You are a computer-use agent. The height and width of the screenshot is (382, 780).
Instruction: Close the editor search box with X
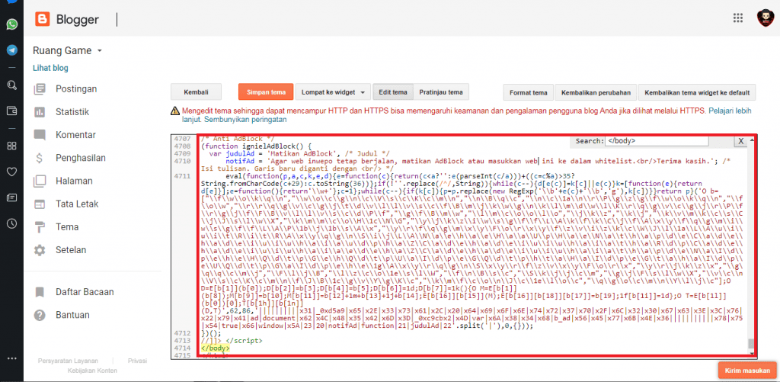pos(740,141)
